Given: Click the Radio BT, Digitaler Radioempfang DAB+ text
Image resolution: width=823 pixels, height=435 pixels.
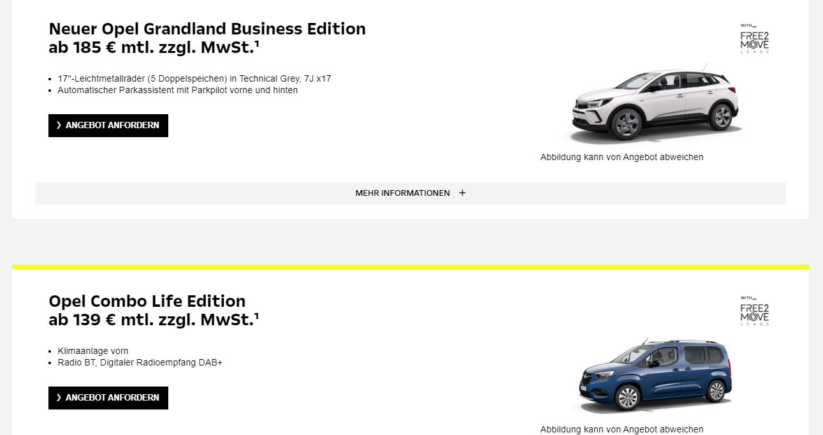Looking at the screenshot, I should 140,363.
